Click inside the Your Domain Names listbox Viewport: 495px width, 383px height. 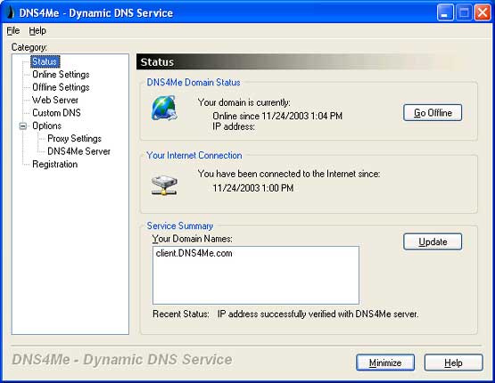pos(256,275)
